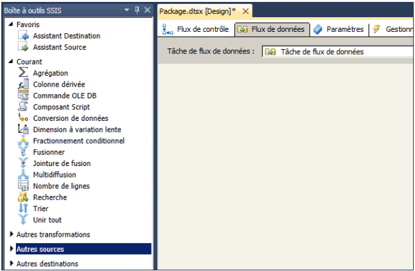Pick the Fractionnement conditionnel icon
The height and width of the screenshot is (271, 415).
[x=24, y=141]
